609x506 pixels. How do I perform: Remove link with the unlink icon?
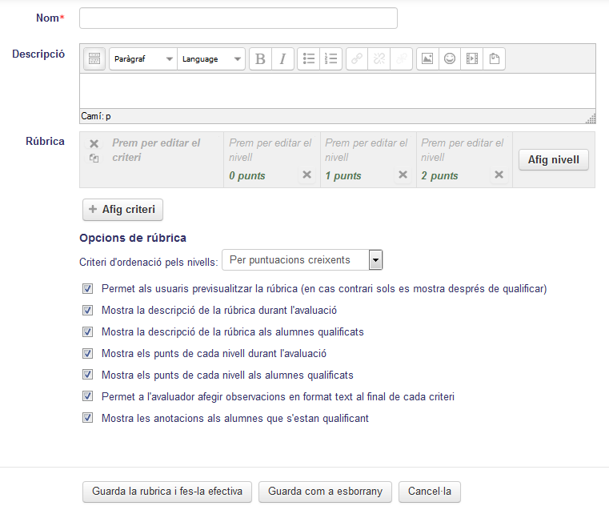click(379, 59)
